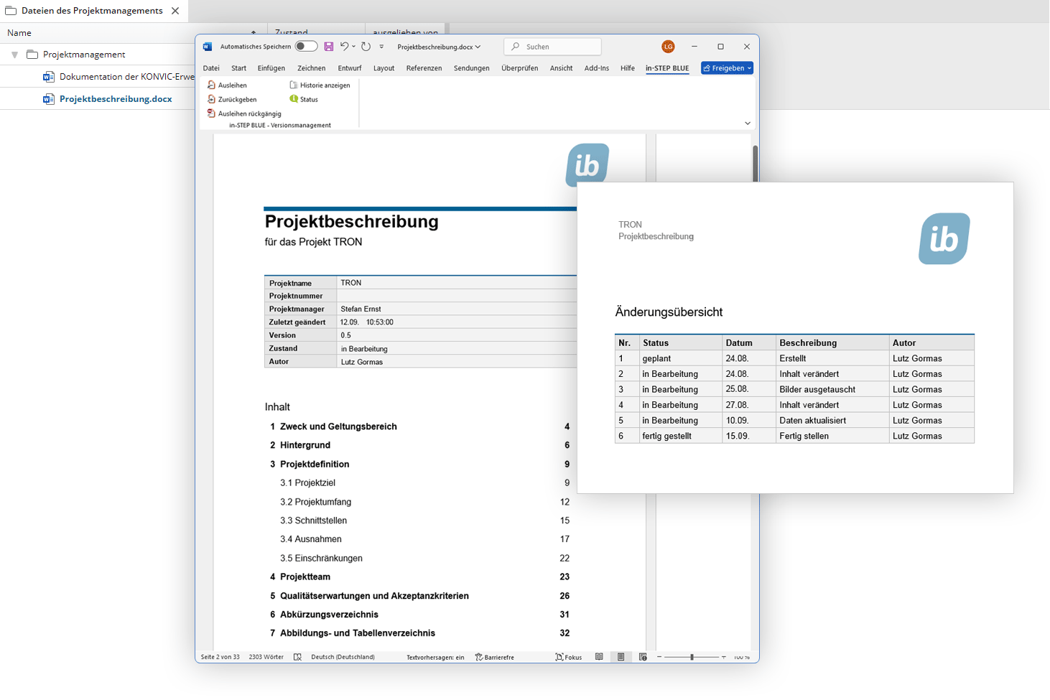The image size is (1050, 700).
Task: Collapse the Projektmanagement folder tree
Action: pyautogui.click(x=14, y=55)
